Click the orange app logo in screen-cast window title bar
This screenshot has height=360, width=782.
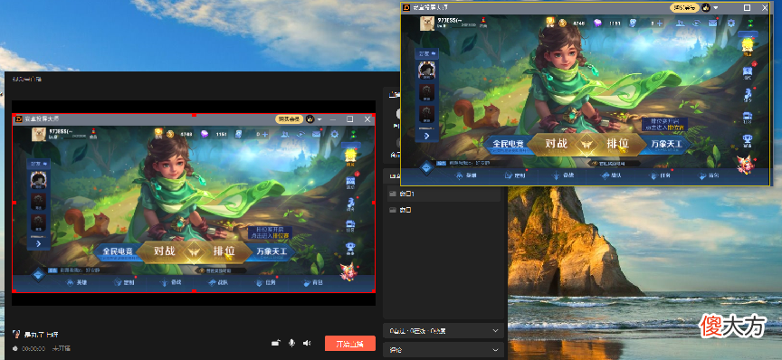406,7
